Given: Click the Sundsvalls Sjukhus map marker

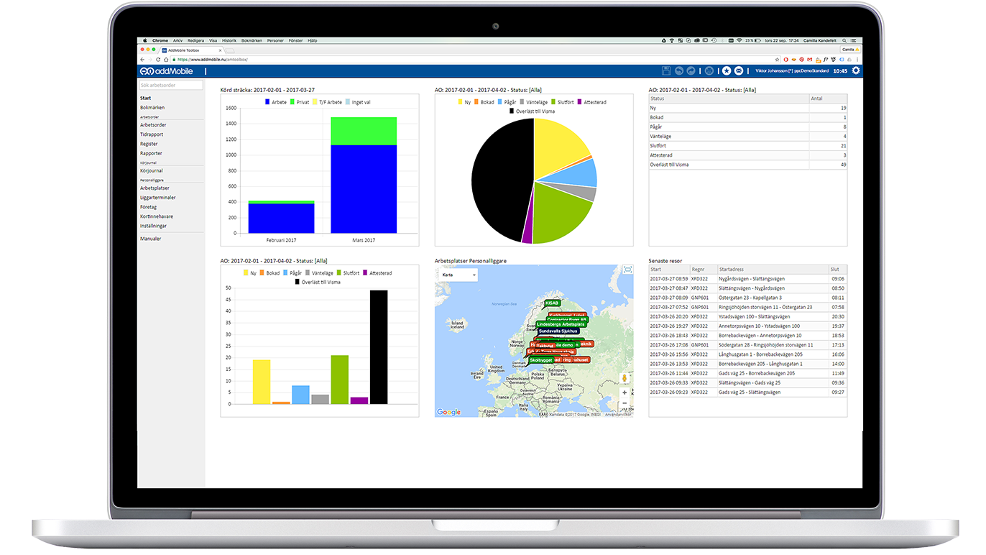Looking at the screenshot, I should [558, 331].
